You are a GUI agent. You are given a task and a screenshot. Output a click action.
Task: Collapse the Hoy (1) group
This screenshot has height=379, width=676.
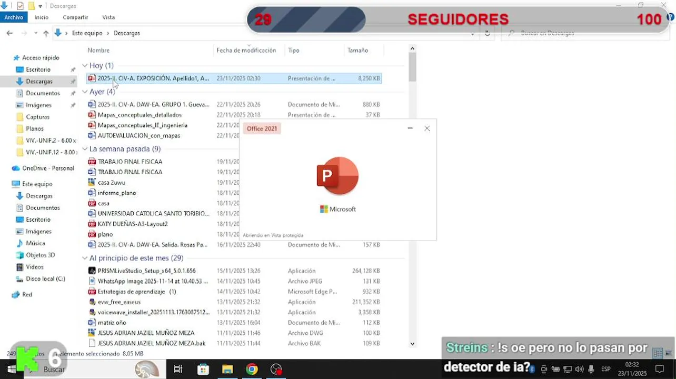85,66
